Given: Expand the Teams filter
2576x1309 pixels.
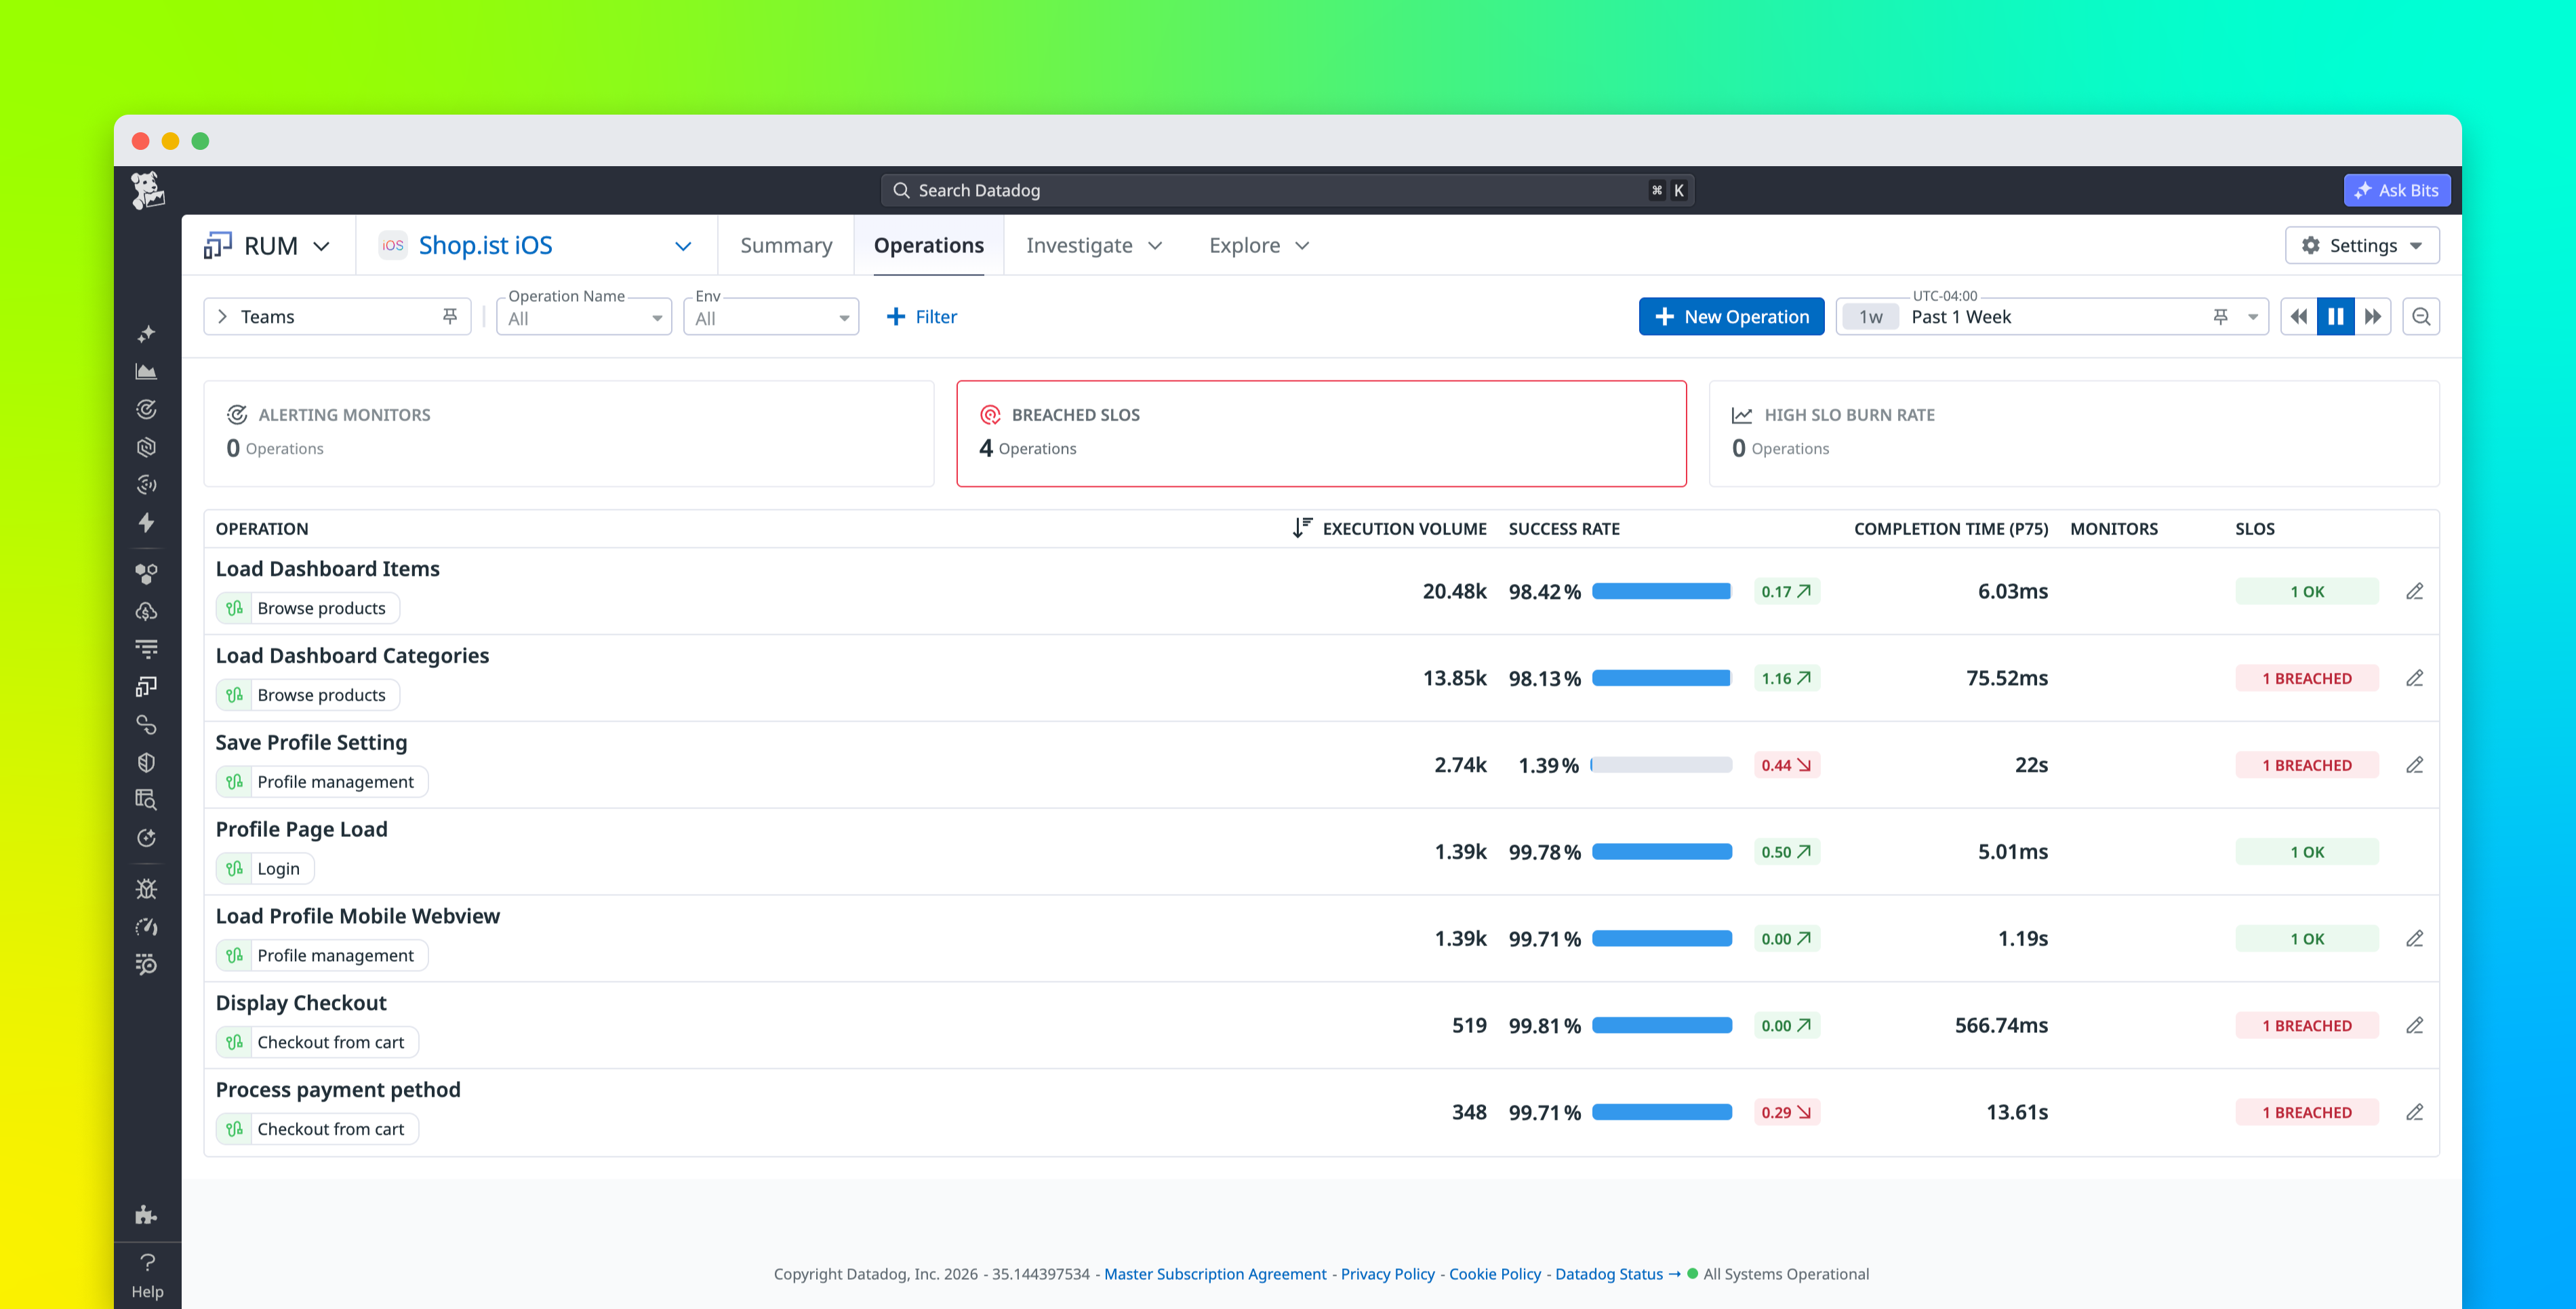Looking at the screenshot, I should coord(223,316).
